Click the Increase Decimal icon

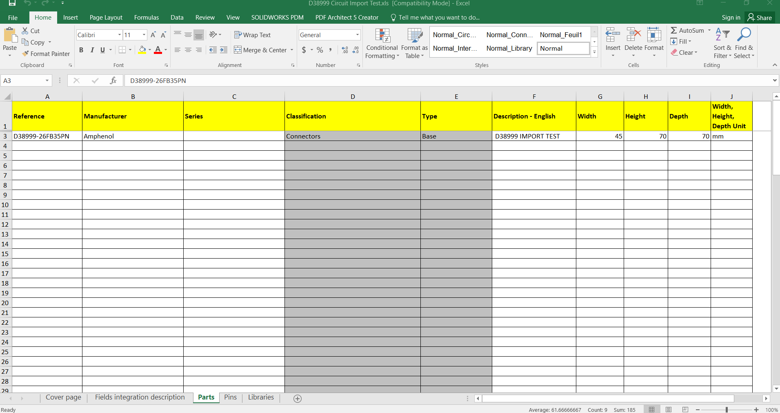pos(345,50)
